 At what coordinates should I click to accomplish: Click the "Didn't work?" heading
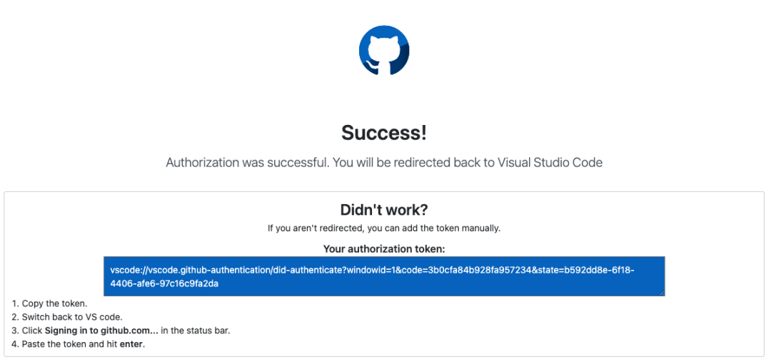(384, 210)
